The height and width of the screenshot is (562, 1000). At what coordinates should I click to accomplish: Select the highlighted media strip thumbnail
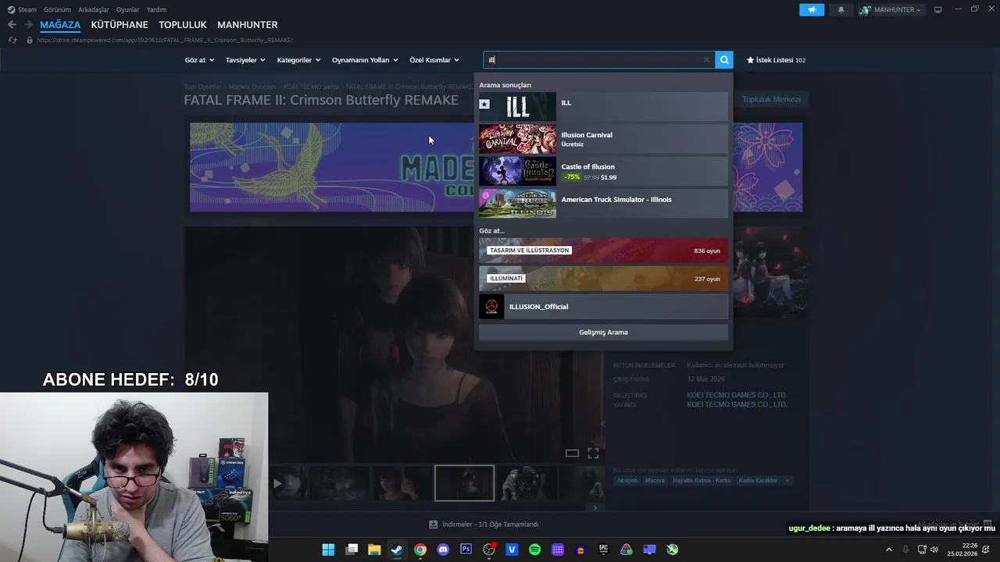coord(464,483)
